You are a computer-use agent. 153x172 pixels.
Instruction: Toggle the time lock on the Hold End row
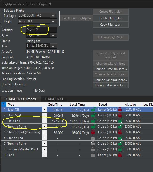(94, 121)
